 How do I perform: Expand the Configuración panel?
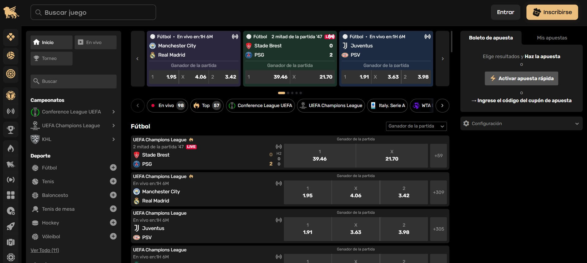point(521,124)
